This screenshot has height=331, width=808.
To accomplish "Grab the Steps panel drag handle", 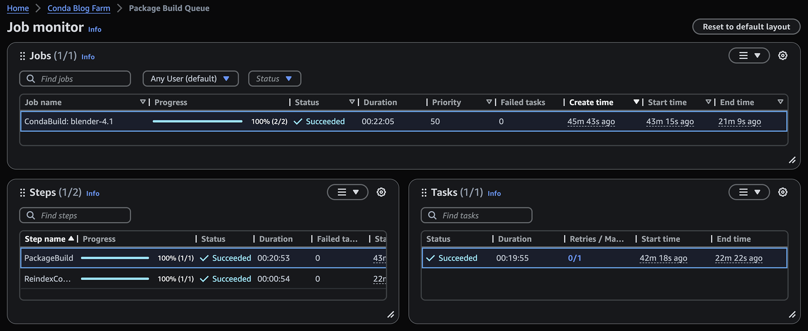I will pos(22,192).
